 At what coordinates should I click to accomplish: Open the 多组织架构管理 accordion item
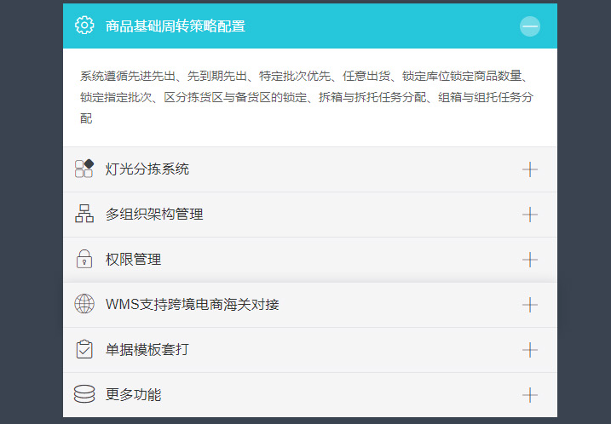310,215
